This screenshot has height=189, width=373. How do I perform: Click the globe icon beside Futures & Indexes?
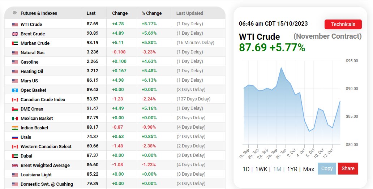click(14, 13)
